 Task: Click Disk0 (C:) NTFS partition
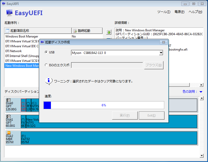coord(35,105)
